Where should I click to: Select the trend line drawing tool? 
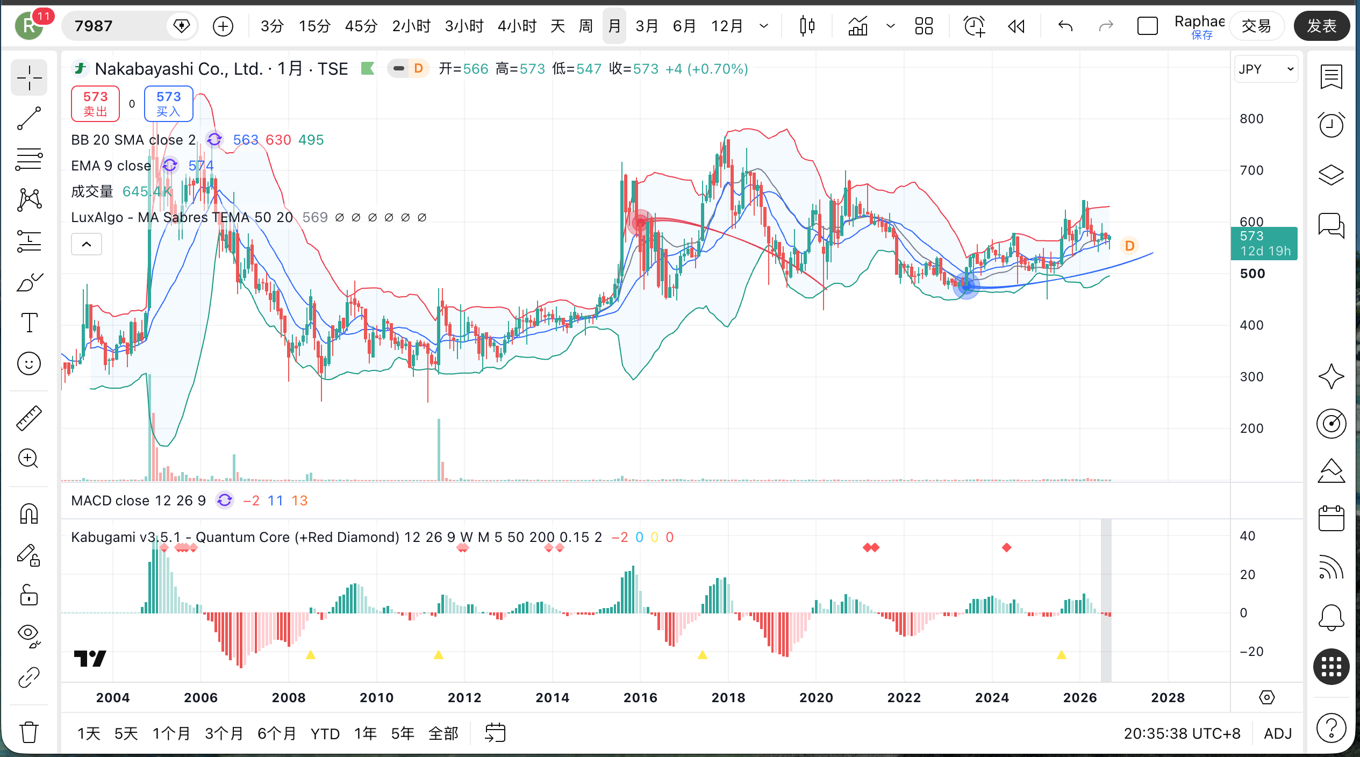[29, 118]
